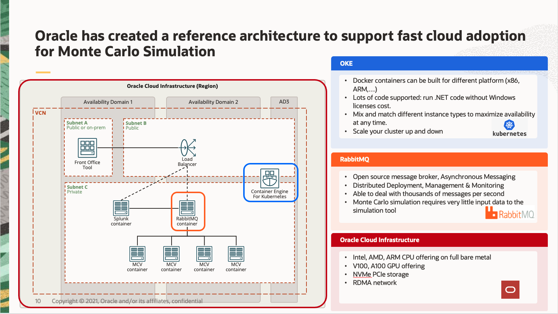The width and height of the screenshot is (558, 314).
Task: Select the slide number 10
Action: pos(38,301)
